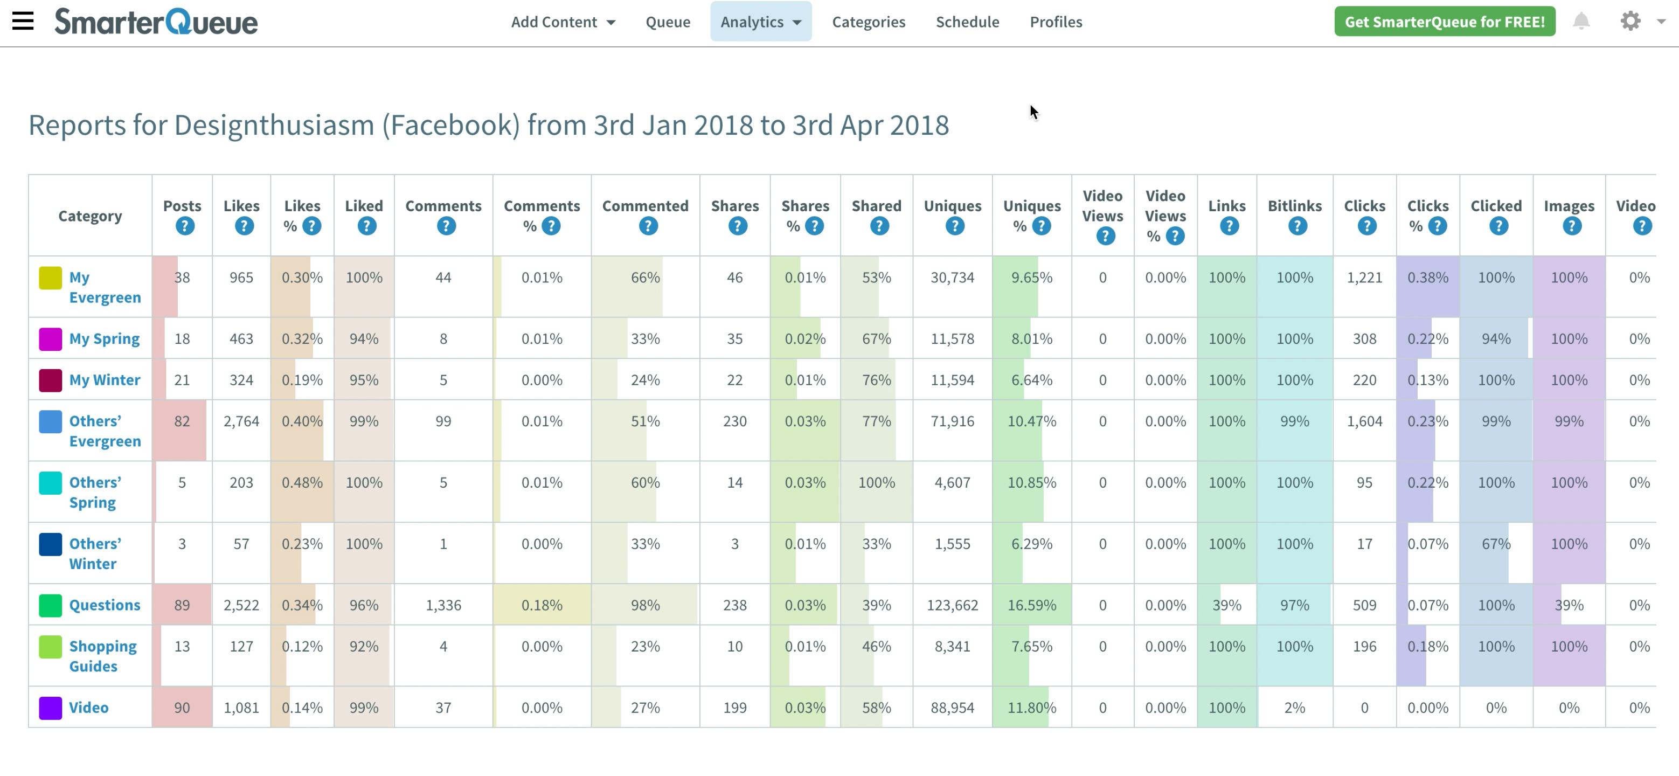The width and height of the screenshot is (1679, 776).
Task: Click the help icon under Bitlinks
Action: click(x=1298, y=226)
